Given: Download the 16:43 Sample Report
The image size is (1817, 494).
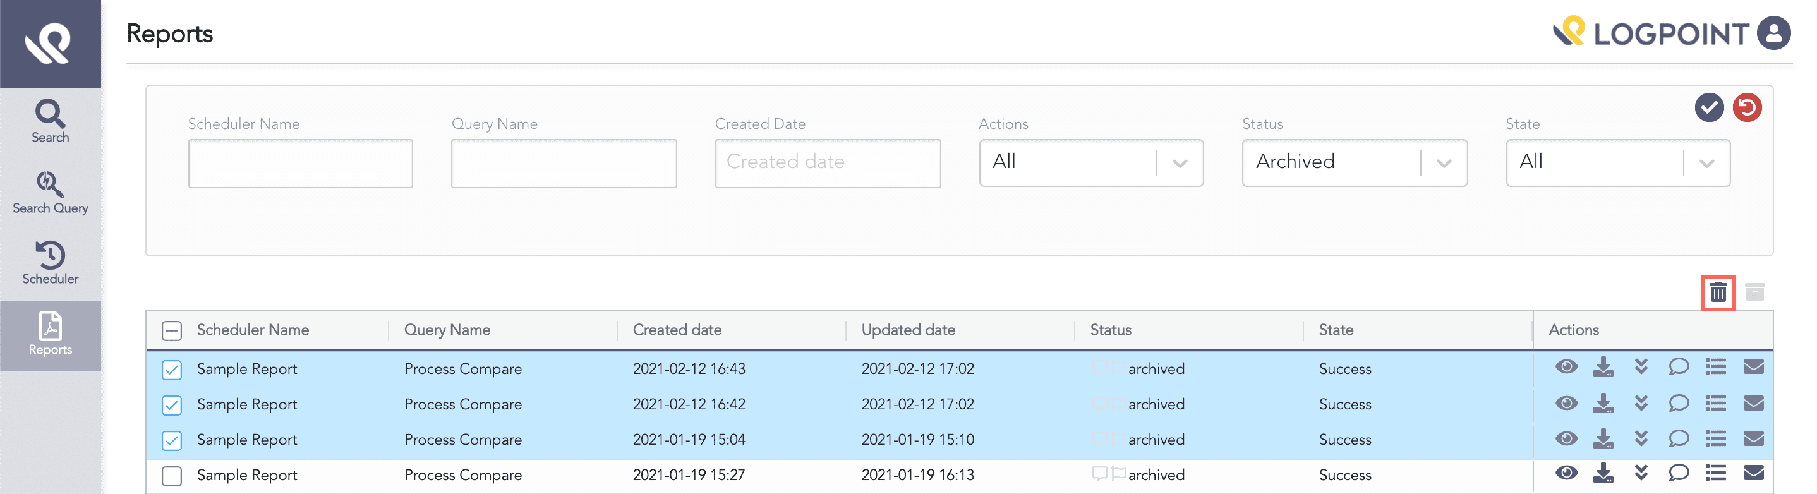Looking at the screenshot, I should [1603, 368].
